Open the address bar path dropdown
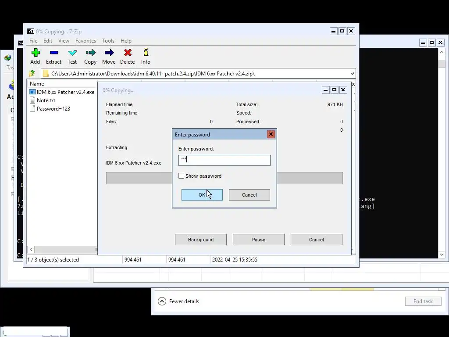Image resolution: width=449 pixels, height=337 pixels. pyautogui.click(x=352, y=74)
